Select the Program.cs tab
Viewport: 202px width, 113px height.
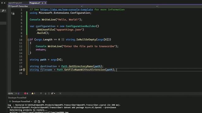[x=35, y=3]
